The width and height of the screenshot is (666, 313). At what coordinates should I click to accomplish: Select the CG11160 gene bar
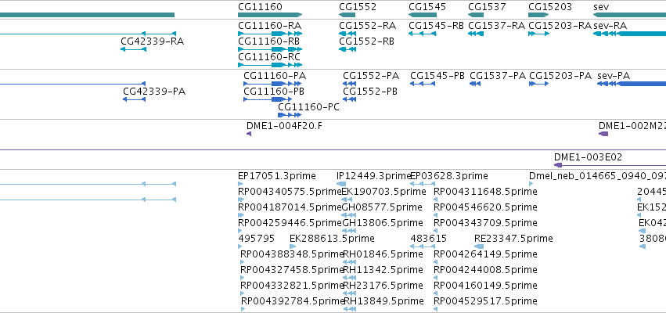click(x=270, y=15)
